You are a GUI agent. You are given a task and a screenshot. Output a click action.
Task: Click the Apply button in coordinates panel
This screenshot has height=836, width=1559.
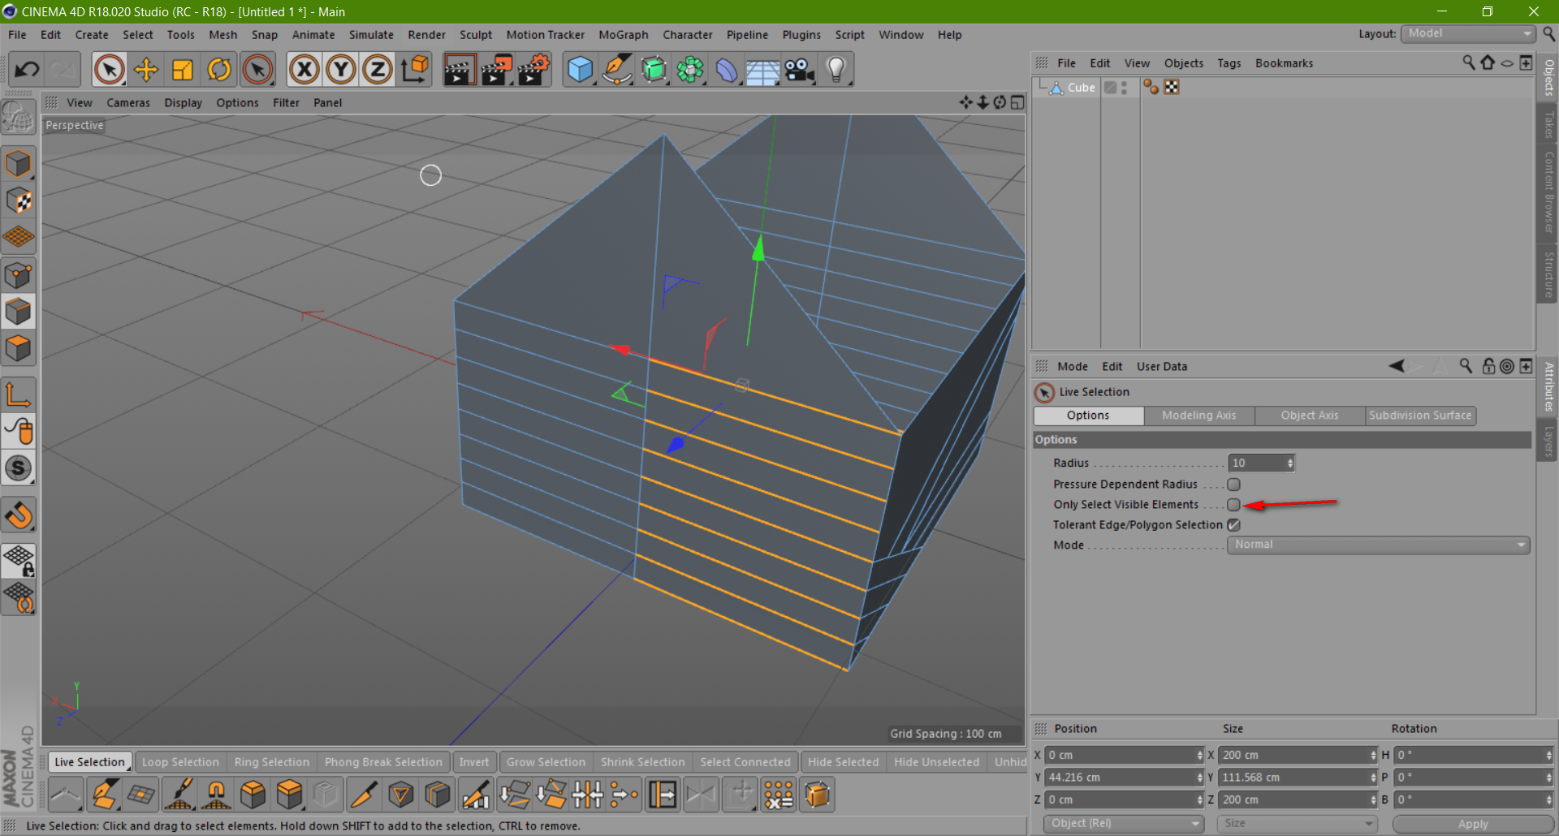[x=1472, y=824]
